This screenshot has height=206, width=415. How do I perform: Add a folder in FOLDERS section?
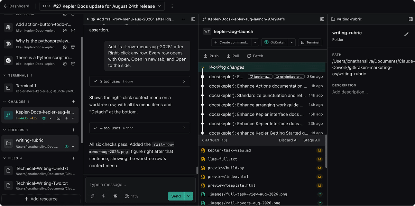(73, 130)
